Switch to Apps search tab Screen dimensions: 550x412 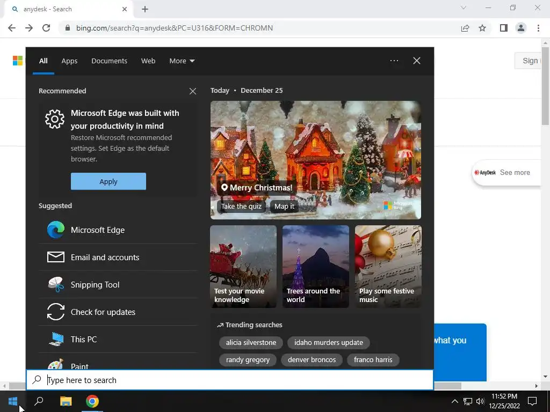[69, 61]
